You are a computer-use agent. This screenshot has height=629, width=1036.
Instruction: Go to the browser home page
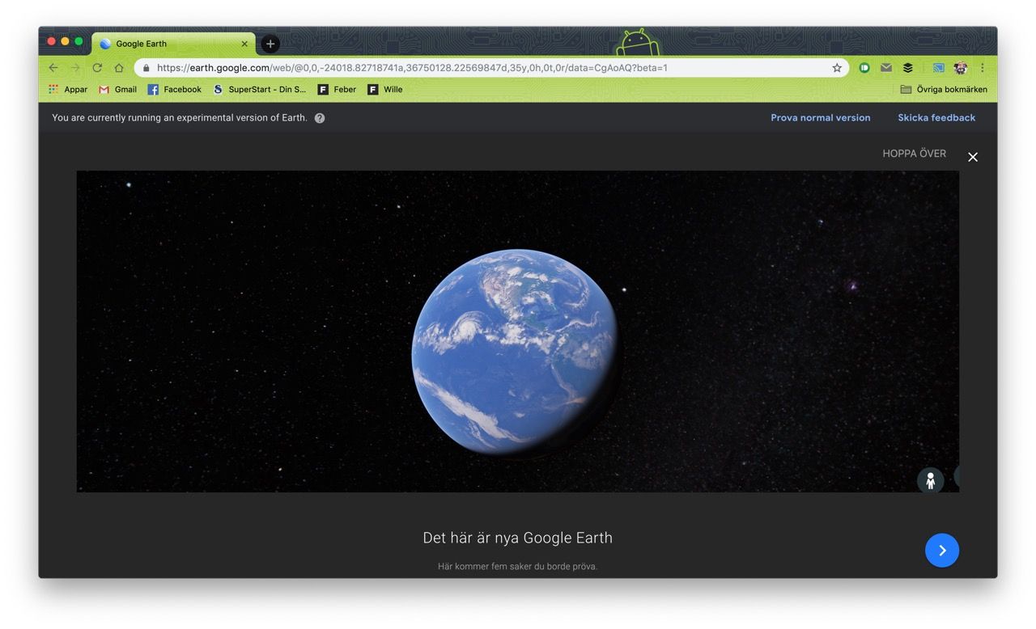pos(119,68)
